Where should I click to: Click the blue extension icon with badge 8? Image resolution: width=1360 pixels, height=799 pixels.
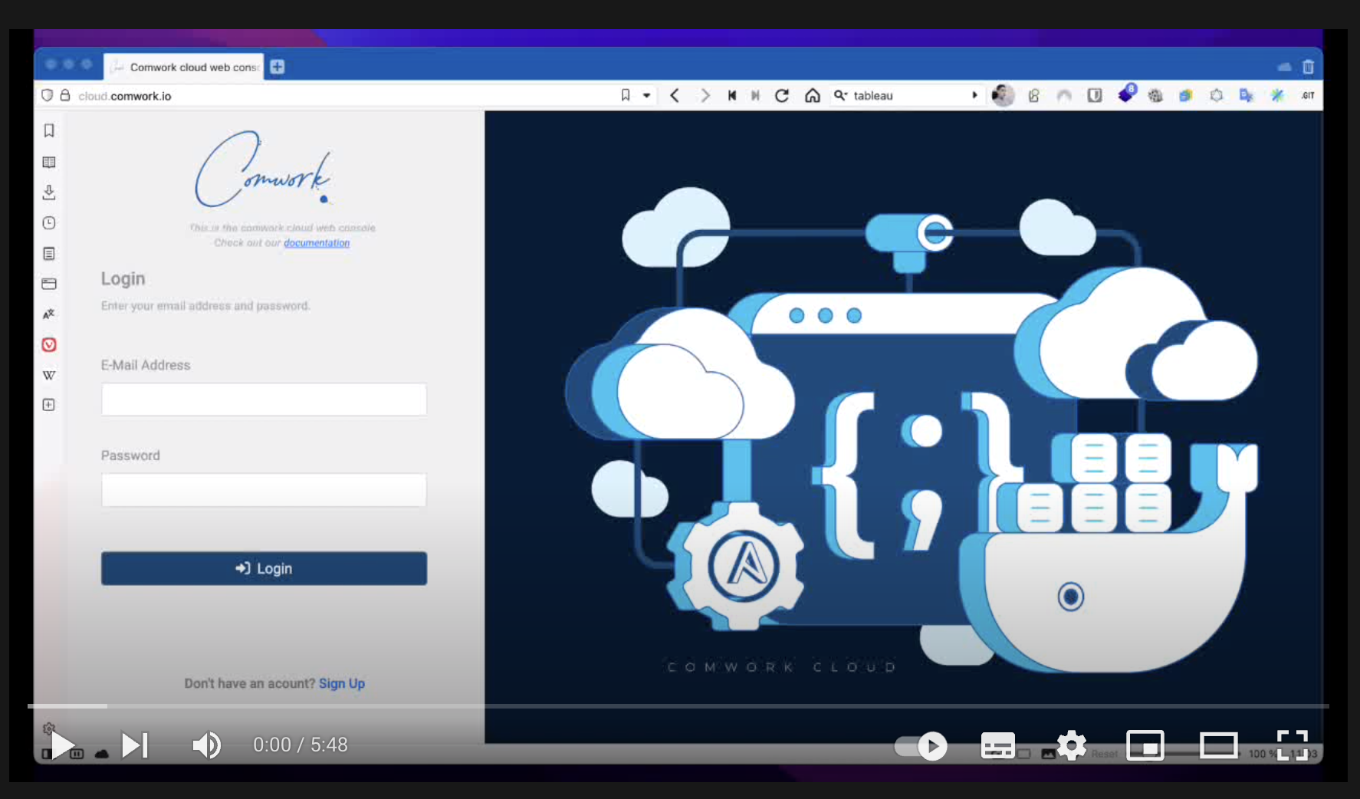[x=1126, y=94]
